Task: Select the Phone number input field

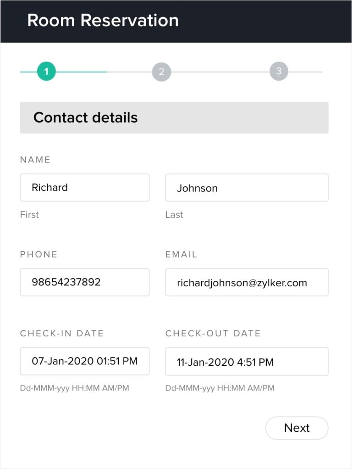Action: click(x=85, y=282)
